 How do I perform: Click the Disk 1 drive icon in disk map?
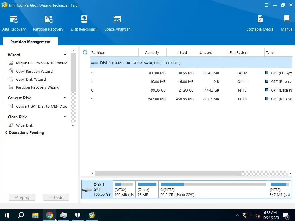click(x=87, y=190)
